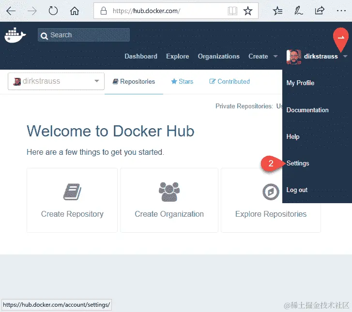Click the Create Organization people icon

pyautogui.click(x=169, y=192)
